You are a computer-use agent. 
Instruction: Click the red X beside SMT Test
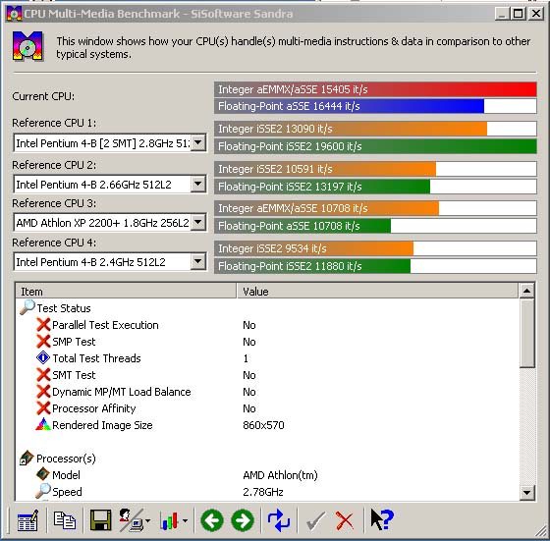[43, 375]
